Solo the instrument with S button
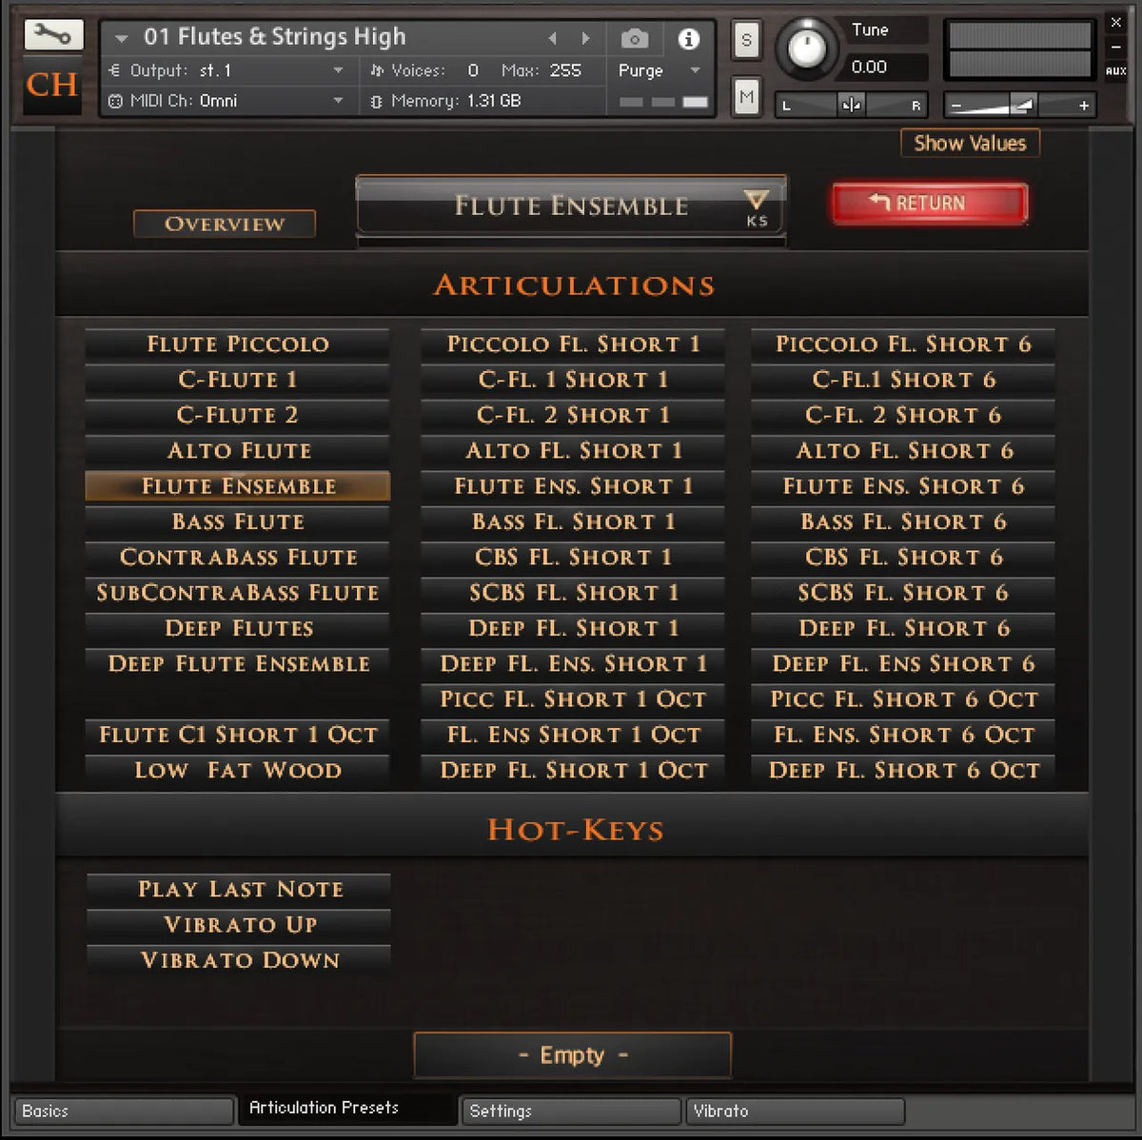 [746, 40]
